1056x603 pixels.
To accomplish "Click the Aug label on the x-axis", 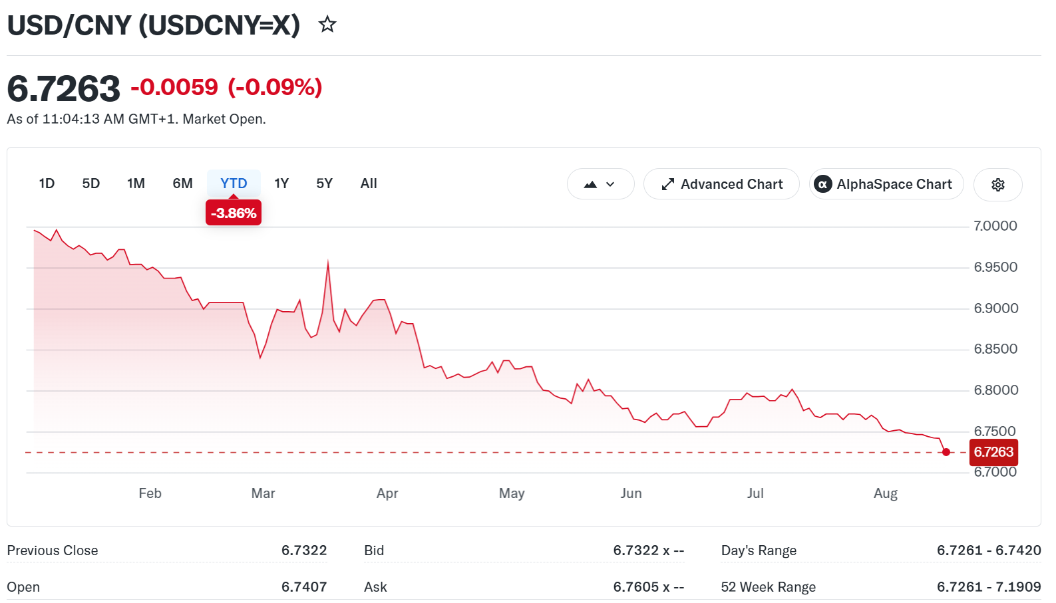I will click(x=886, y=493).
